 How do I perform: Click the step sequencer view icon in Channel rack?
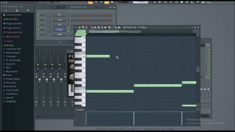click(x=114, y=7)
